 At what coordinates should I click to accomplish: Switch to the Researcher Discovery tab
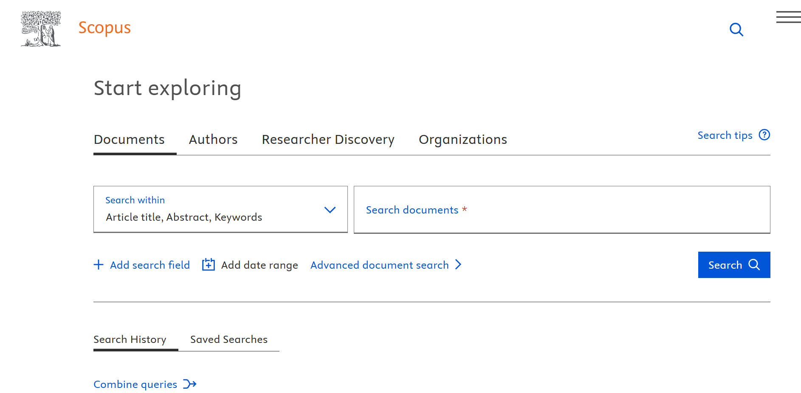point(328,140)
